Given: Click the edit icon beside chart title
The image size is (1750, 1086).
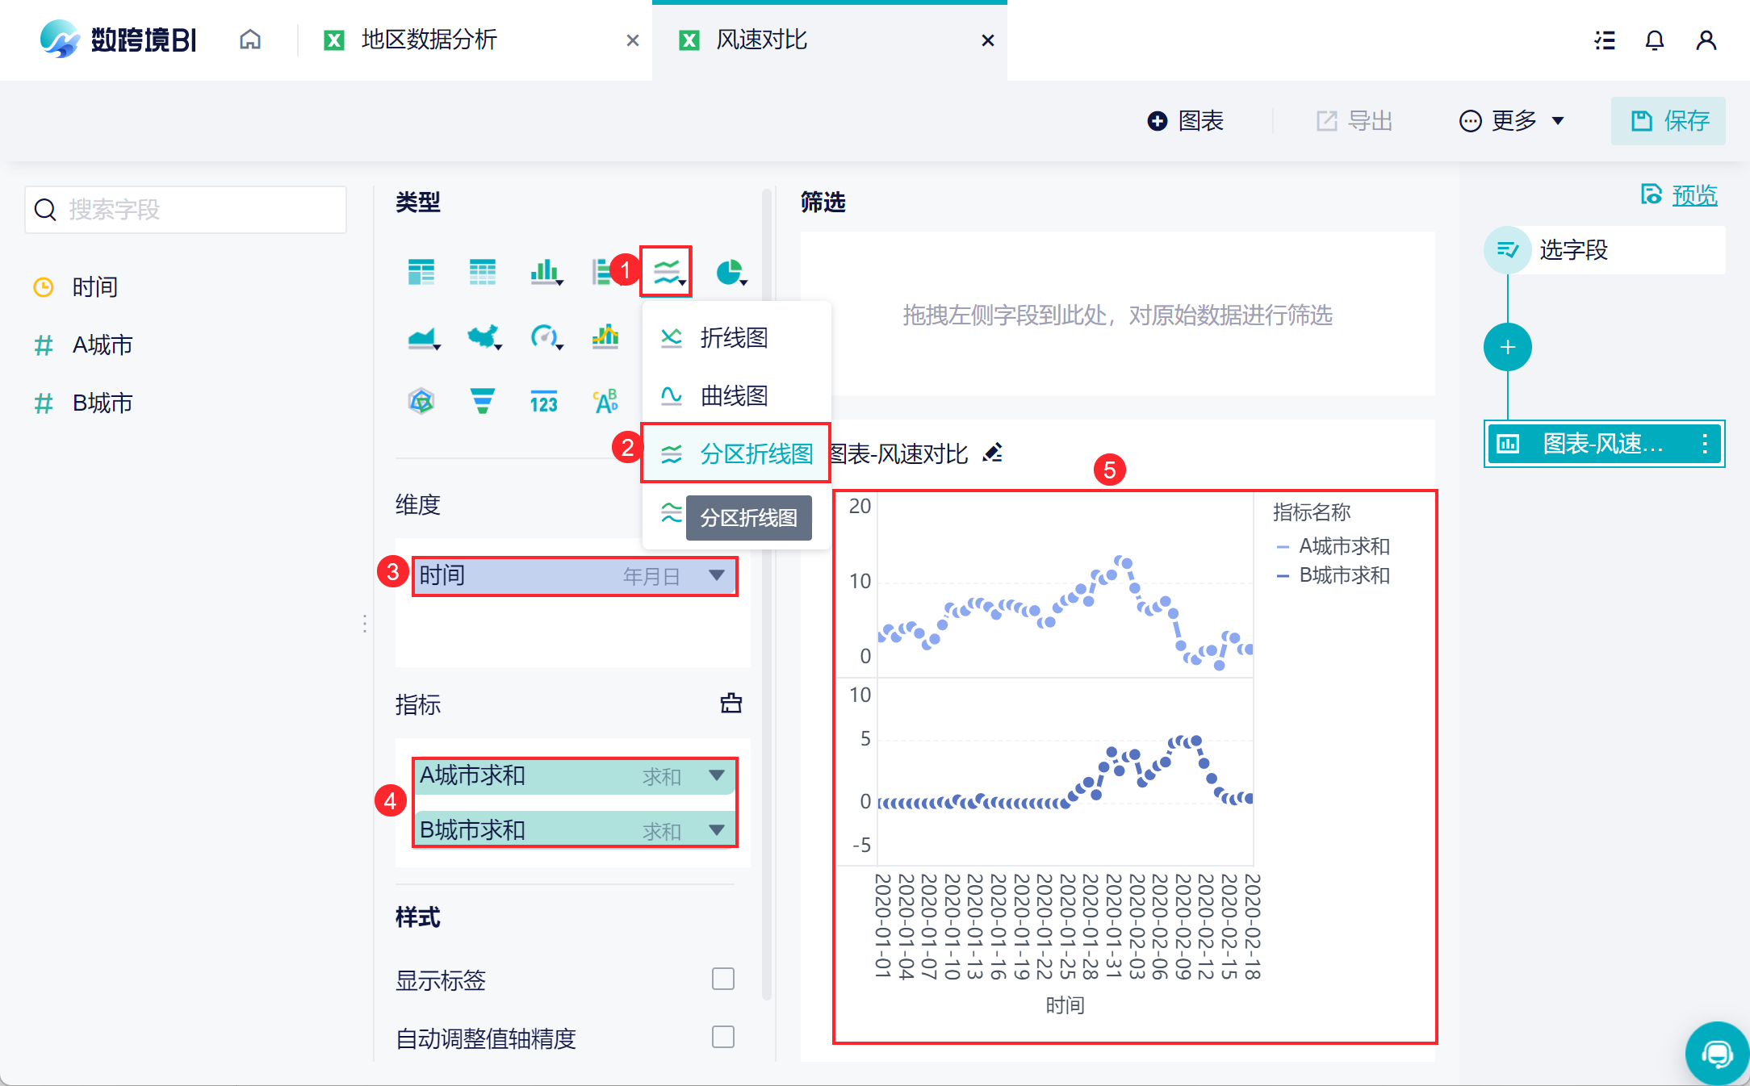Looking at the screenshot, I should tap(993, 453).
